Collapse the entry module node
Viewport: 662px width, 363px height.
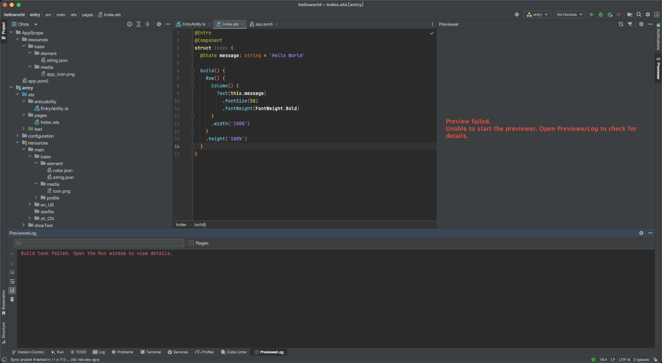(11, 87)
